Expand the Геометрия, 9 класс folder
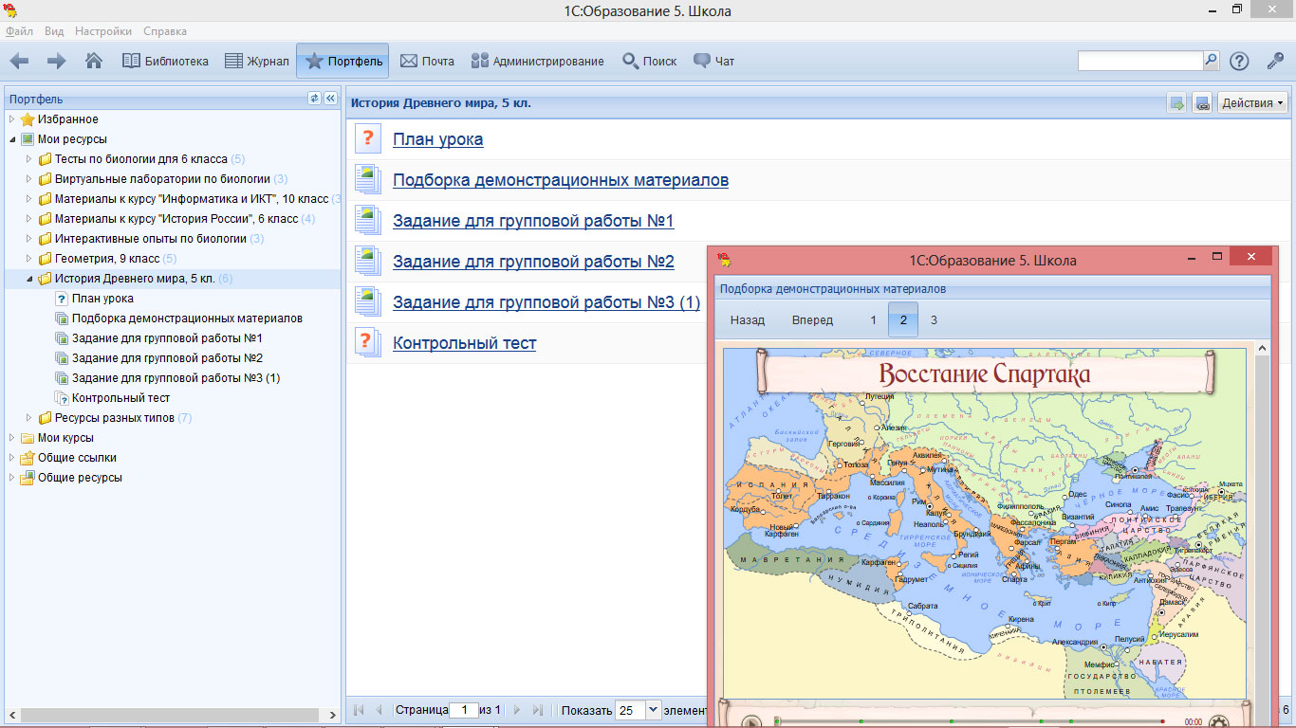 pyautogui.click(x=29, y=259)
